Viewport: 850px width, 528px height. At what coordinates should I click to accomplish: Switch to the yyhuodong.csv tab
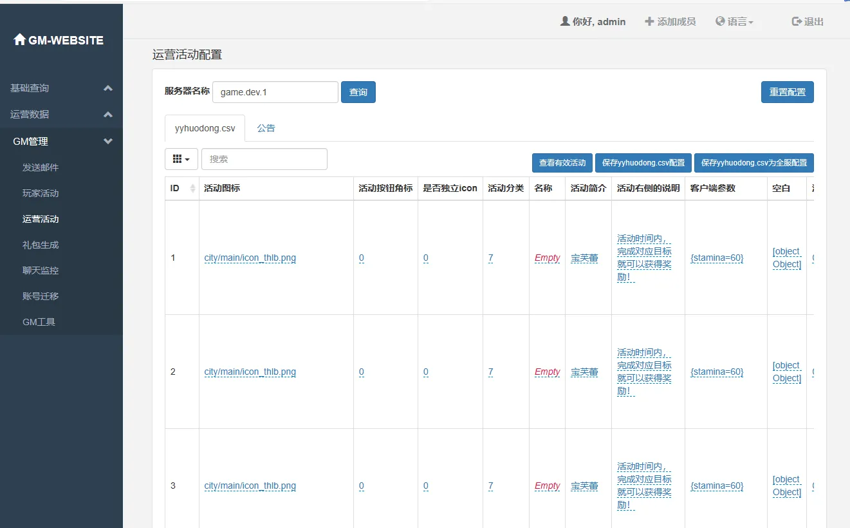tap(205, 128)
